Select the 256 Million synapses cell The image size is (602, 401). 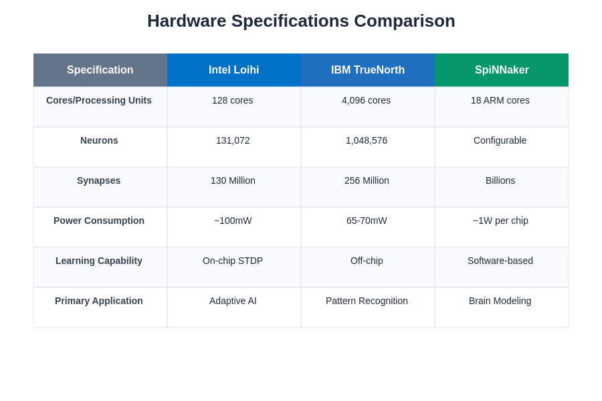[x=367, y=180]
